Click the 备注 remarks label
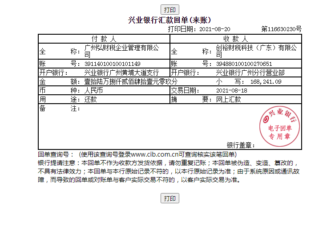Viewport: 335px width, 242px height. coord(60,109)
